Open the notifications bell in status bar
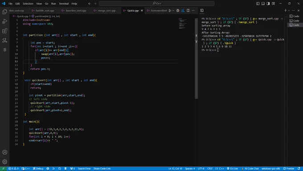Image resolution: width=303 pixels, height=171 pixels. pyautogui.click(x=299, y=168)
